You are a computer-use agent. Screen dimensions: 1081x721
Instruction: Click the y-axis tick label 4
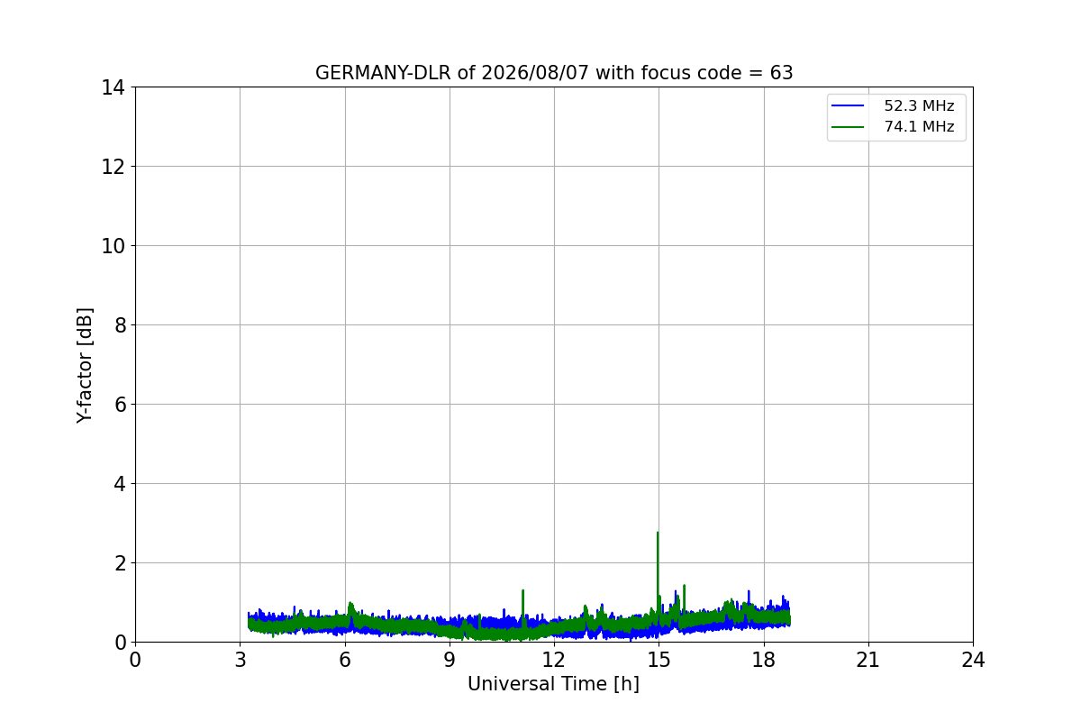point(120,484)
